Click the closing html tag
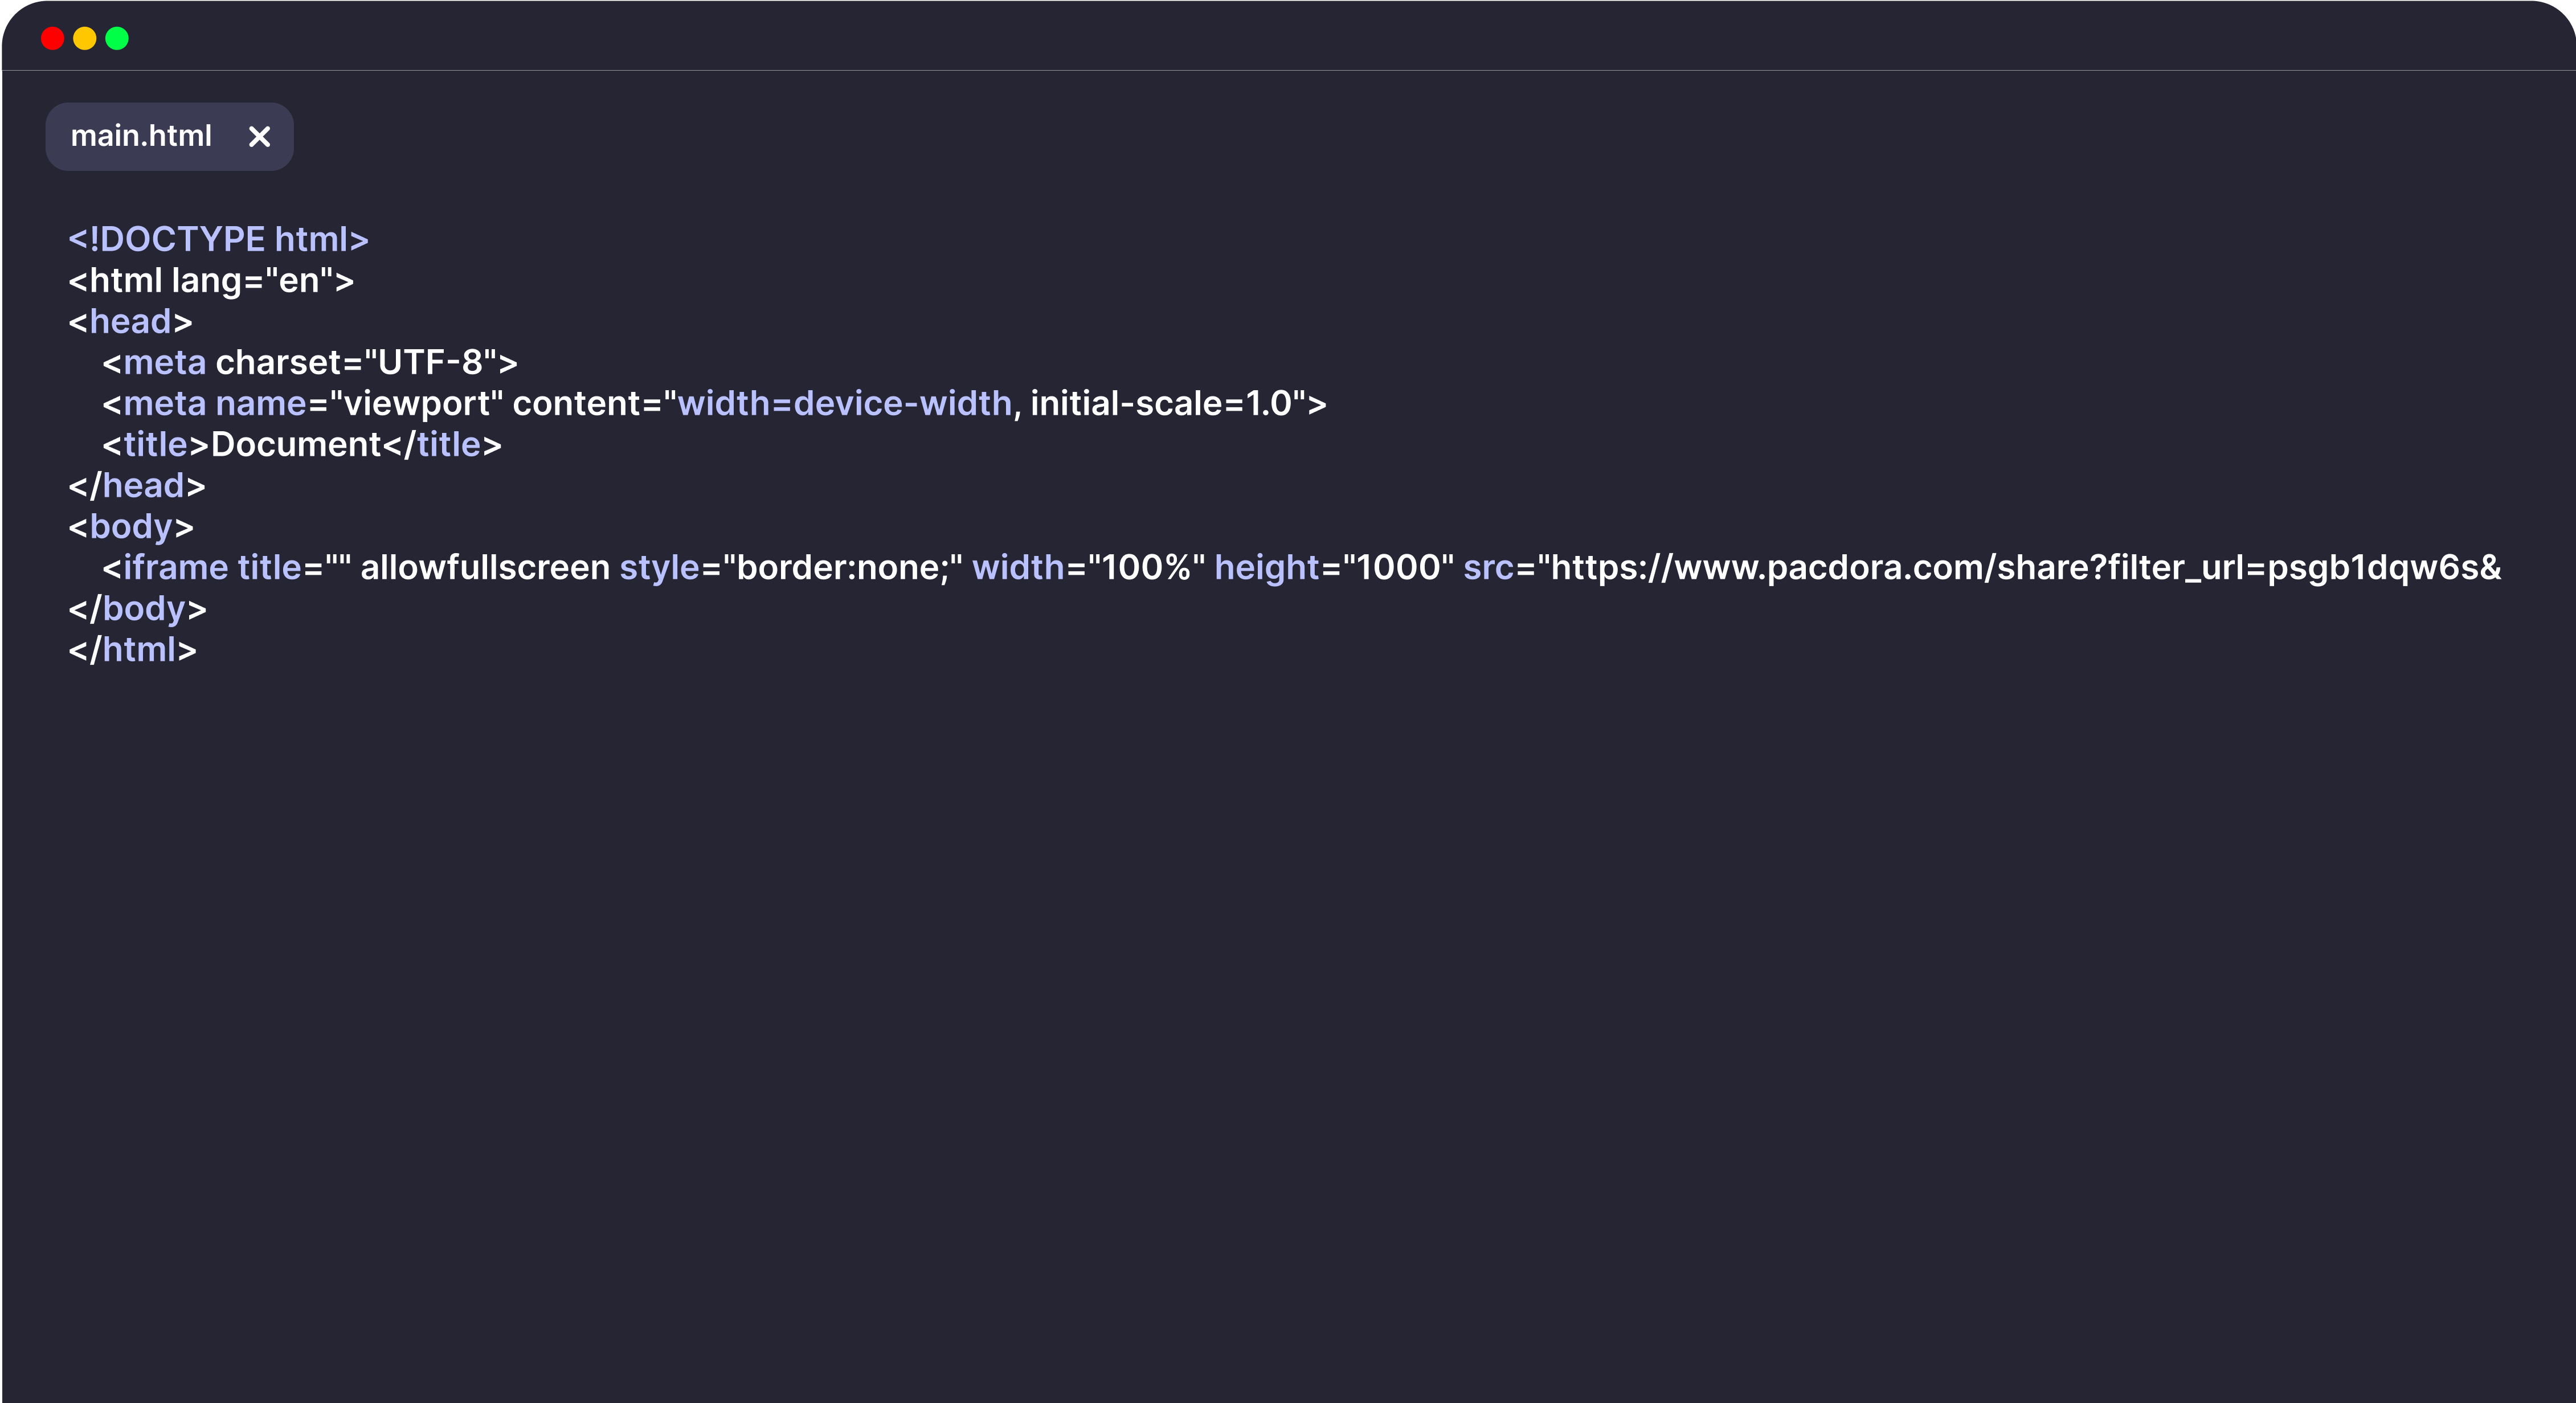This screenshot has height=1403, width=2576. pyautogui.click(x=132, y=650)
